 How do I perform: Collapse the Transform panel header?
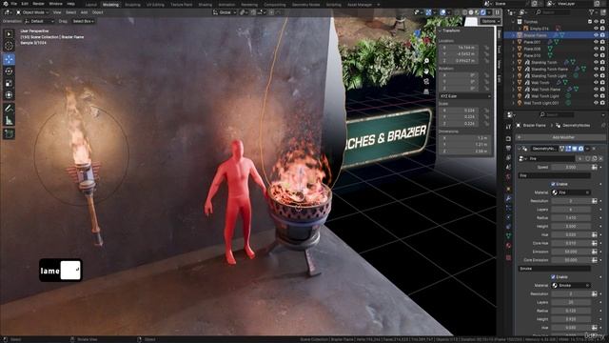click(x=450, y=30)
